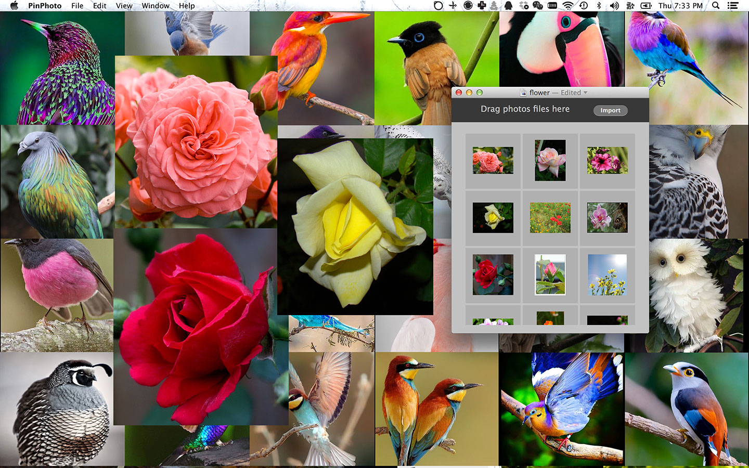749x468 pixels.
Task: Open Notification Center
Action: (x=732, y=5)
